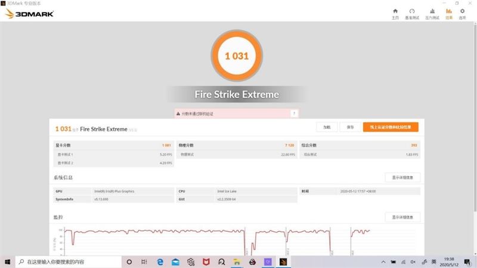Viewport: 477px width, 268px height.
Task: Click the battery tray icon
Action: (x=394, y=261)
